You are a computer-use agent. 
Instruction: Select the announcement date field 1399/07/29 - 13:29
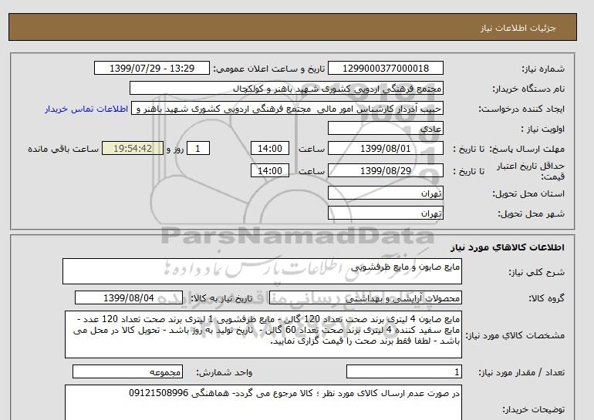coord(151,68)
